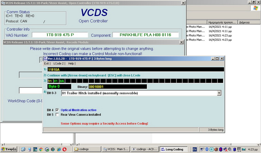The width and height of the screenshot is (261, 153).
Task: Minimize the LCode Long Coding window
Action: [213, 59]
